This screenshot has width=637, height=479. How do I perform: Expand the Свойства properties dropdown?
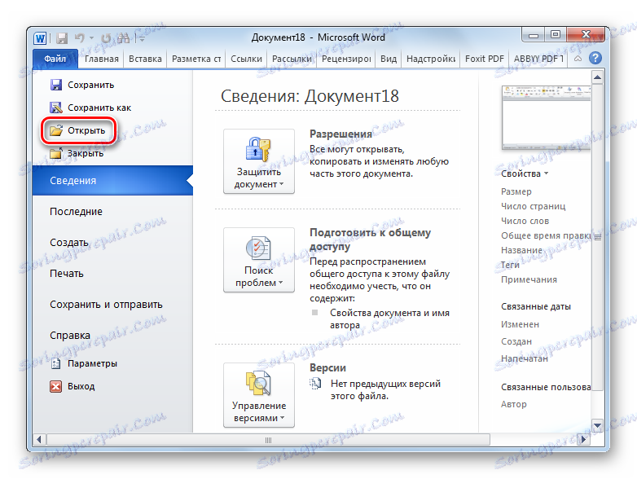pyautogui.click(x=525, y=174)
